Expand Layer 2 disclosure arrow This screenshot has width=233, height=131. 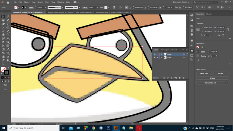(162, 54)
